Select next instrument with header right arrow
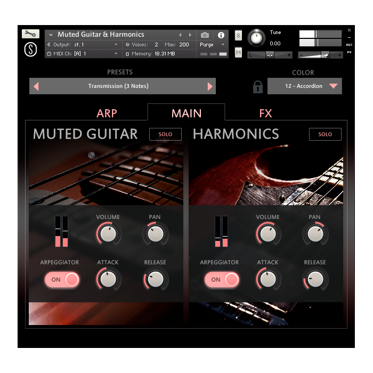373x373 pixels. pyautogui.click(x=190, y=35)
